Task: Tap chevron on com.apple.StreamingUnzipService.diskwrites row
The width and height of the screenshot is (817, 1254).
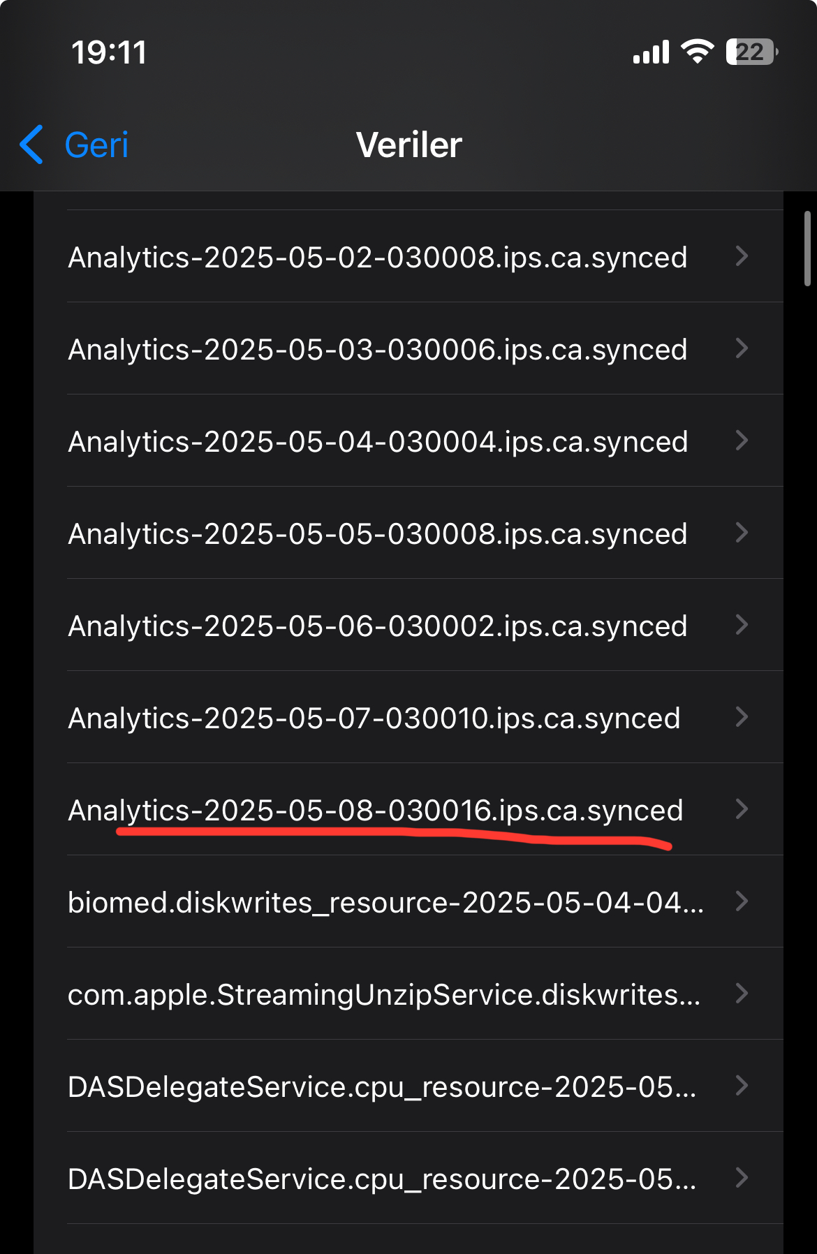Action: point(742,994)
